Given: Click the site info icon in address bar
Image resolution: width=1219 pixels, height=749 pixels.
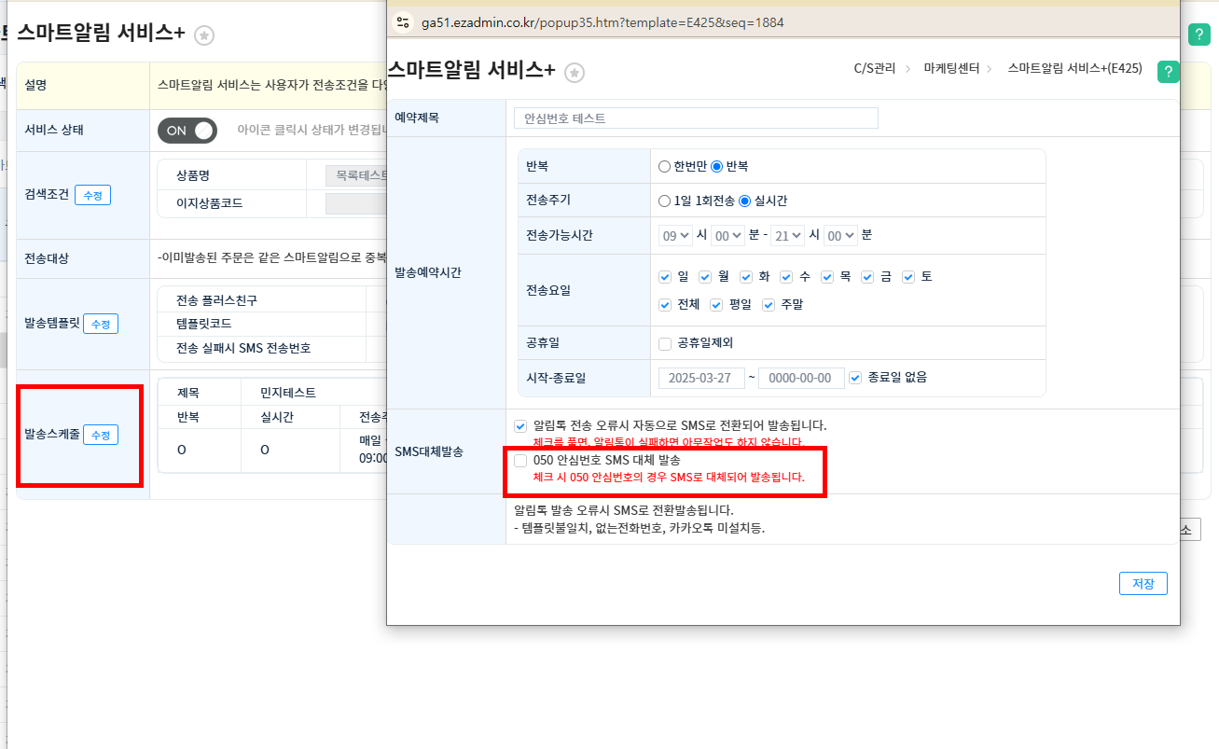Looking at the screenshot, I should [403, 21].
